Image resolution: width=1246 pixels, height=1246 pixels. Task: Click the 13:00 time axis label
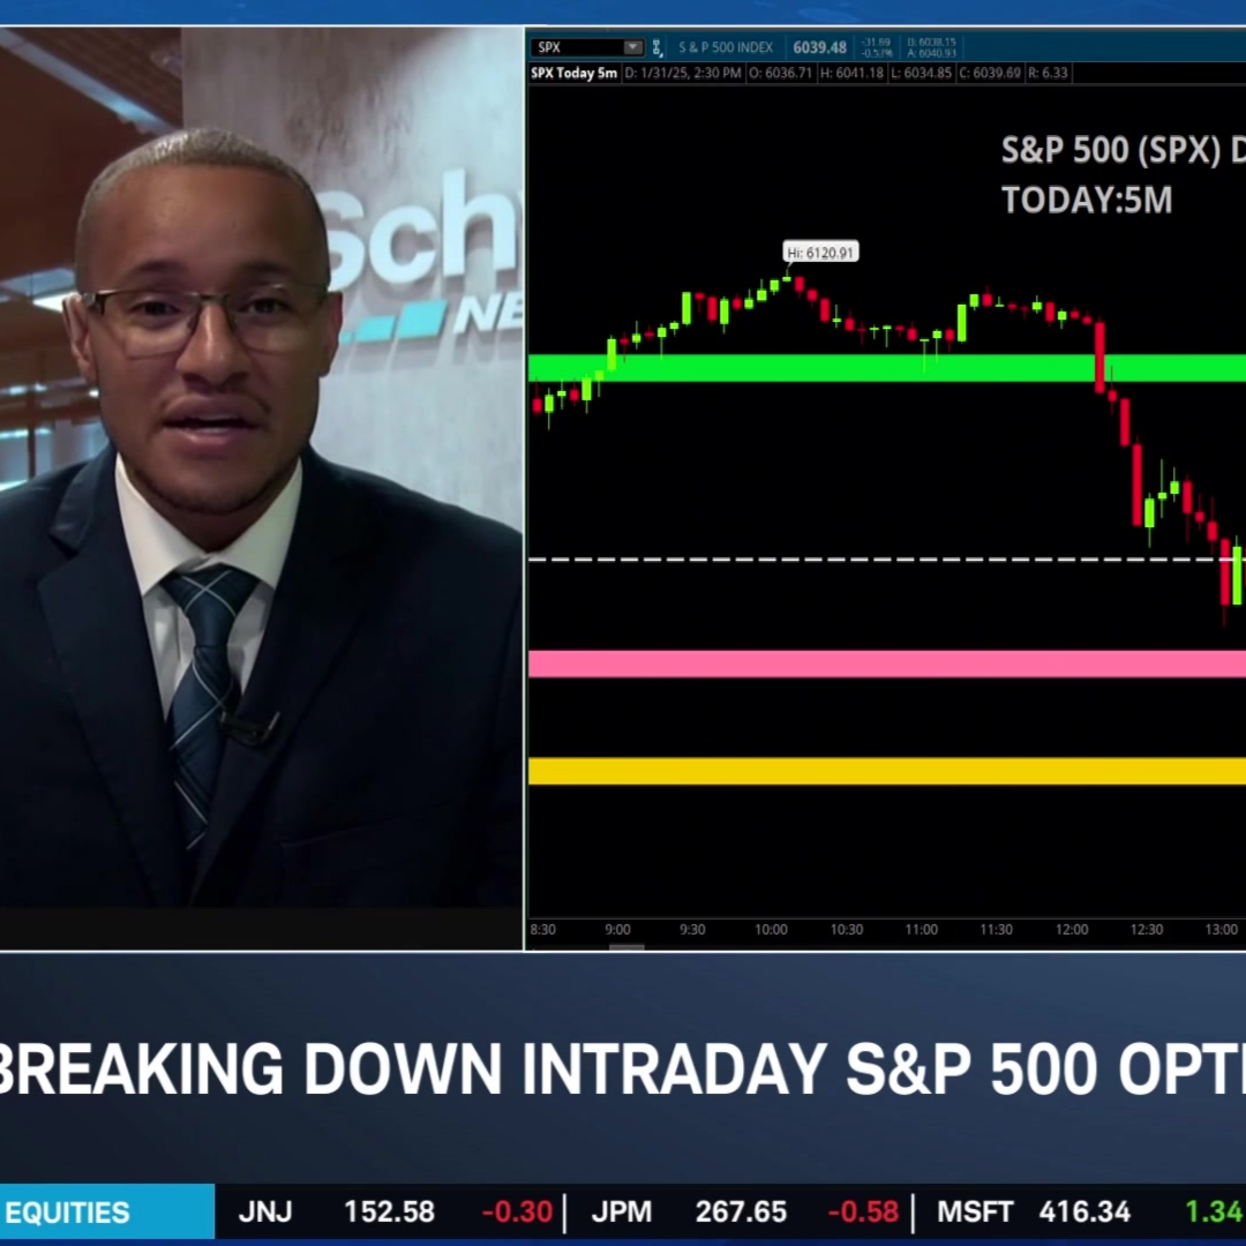tap(1221, 930)
